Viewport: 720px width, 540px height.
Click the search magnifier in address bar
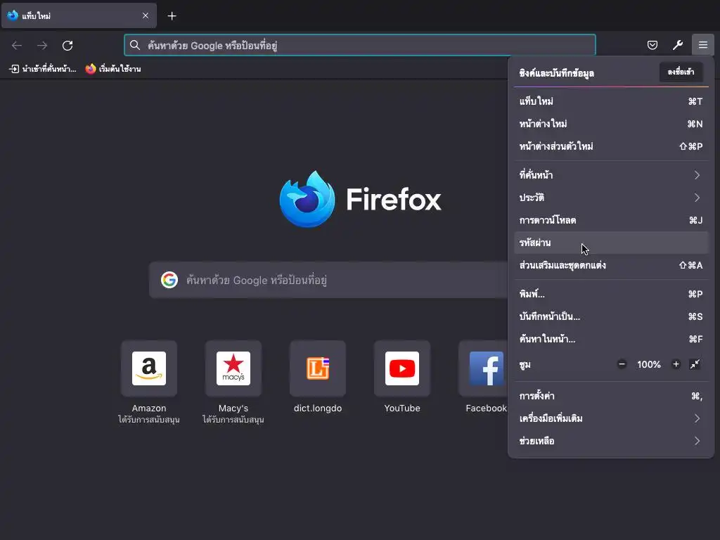(x=134, y=45)
